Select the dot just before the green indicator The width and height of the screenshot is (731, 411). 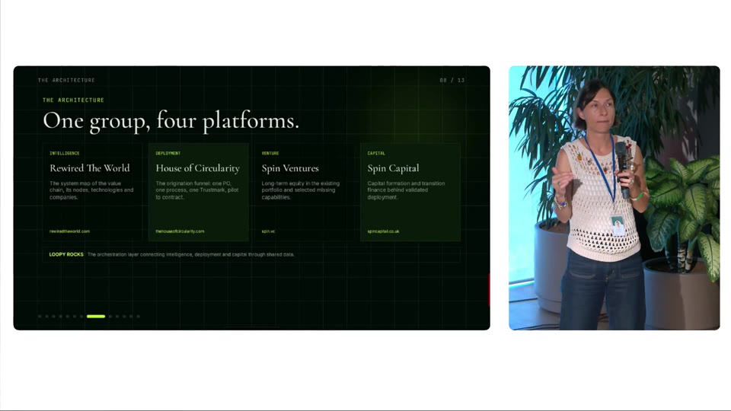81,317
